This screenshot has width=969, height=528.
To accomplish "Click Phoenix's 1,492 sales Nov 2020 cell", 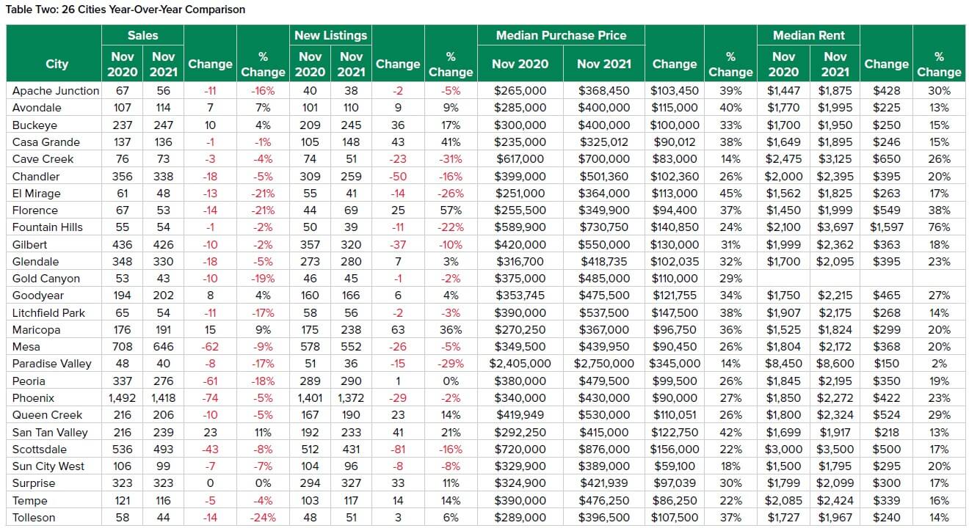I will pyautogui.click(x=122, y=398).
